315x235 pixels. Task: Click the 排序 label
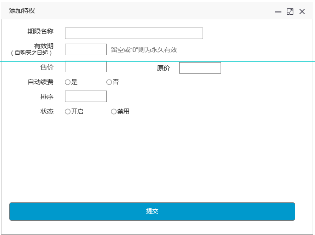pyautogui.click(x=47, y=97)
